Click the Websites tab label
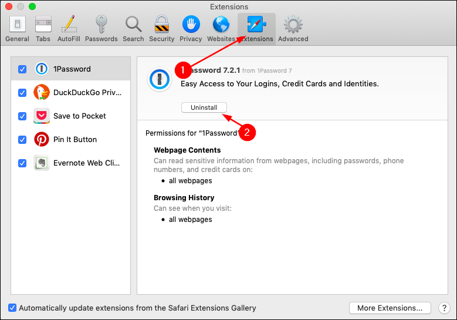This screenshot has width=457, height=320. [x=221, y=39]
